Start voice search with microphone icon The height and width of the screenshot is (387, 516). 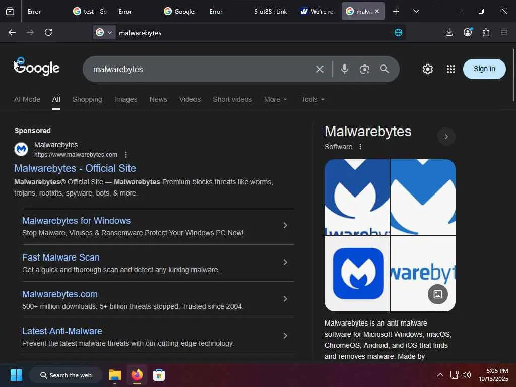345,69
